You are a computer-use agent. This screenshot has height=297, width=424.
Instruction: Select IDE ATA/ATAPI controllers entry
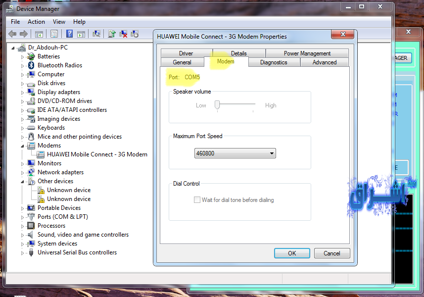click(72, 110)
